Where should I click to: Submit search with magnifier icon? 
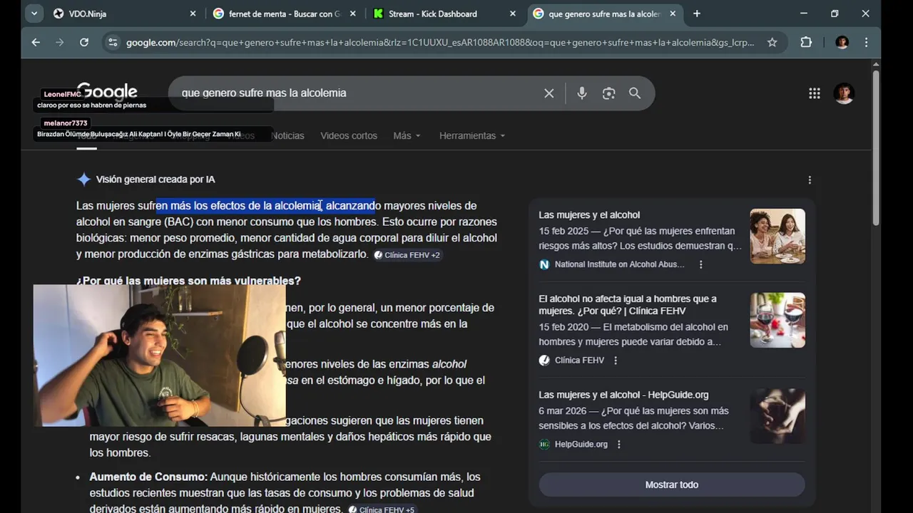pyautogui.click(x=635, y=93)
